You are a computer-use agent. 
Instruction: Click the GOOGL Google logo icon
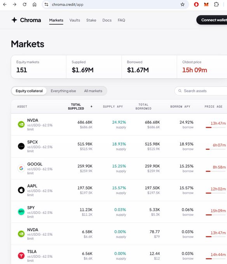click(21, 168)
